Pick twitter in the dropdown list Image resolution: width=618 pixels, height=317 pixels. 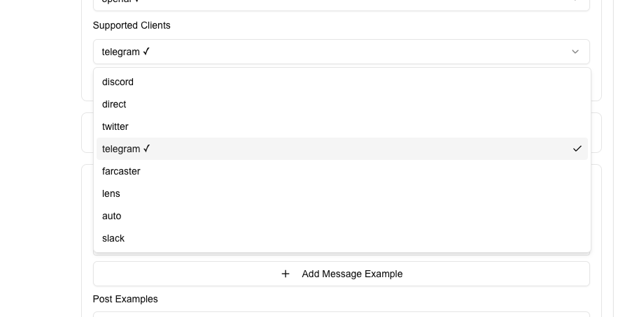click(115, 126)
